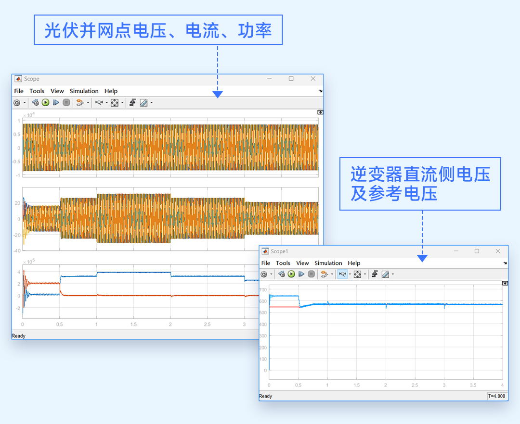Expand gear settings dropdown arrow in Scope window
The width and height of the screenshot is (520, 424).
point(25,103)
